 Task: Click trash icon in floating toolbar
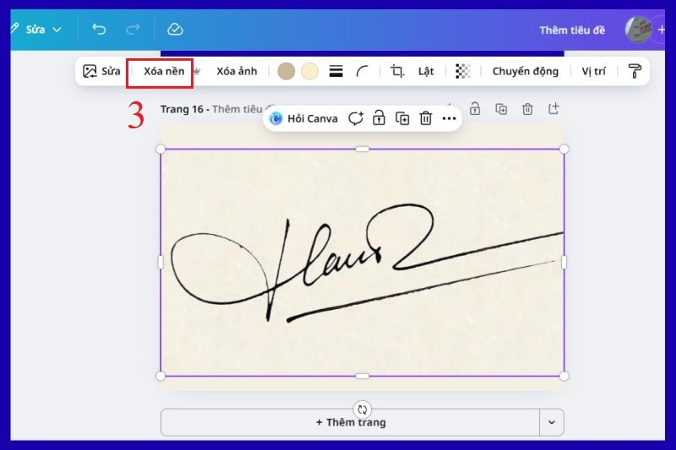click(426, 118)
